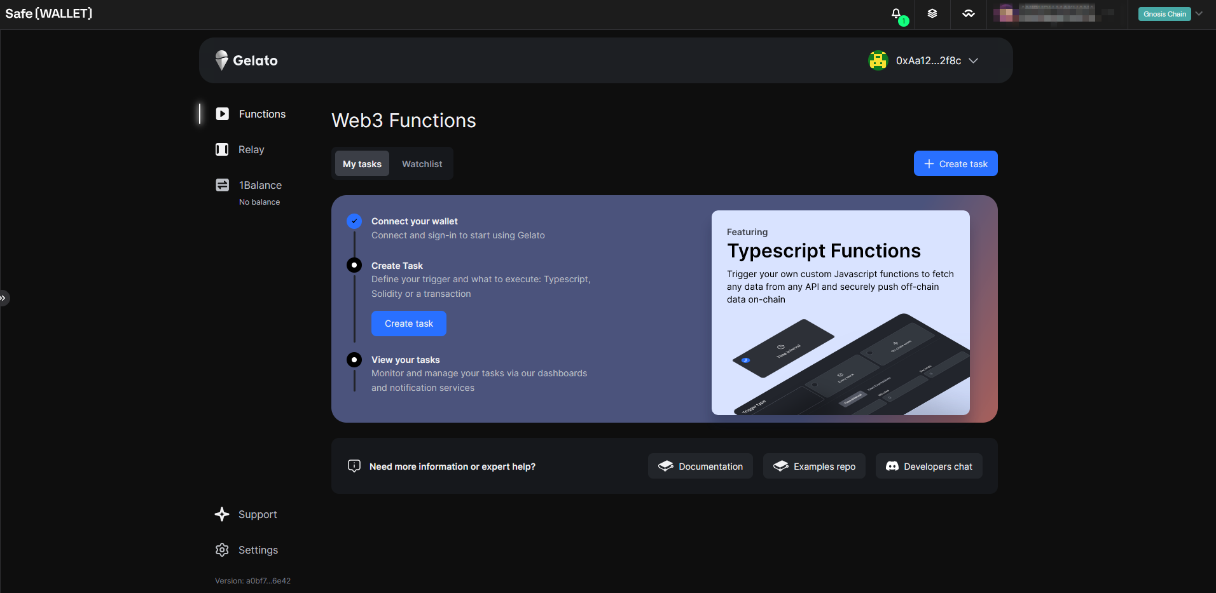Click the Support sparkle icon
The image size is (1216, 593).
pyautogui.click(x=222, y=514)
